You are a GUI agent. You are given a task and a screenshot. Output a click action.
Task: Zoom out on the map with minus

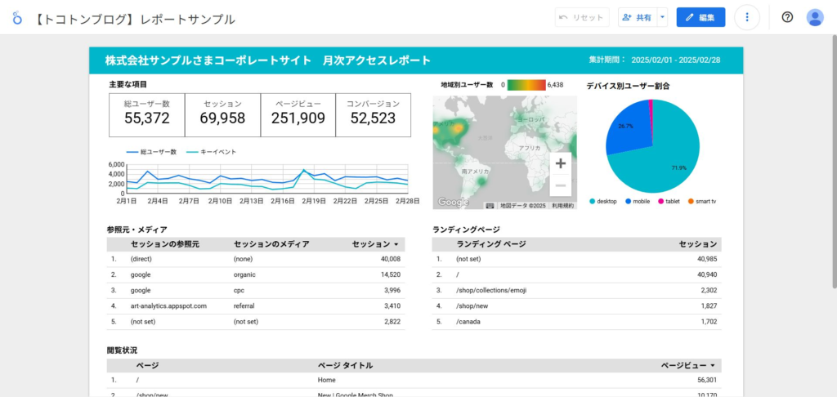560,185
